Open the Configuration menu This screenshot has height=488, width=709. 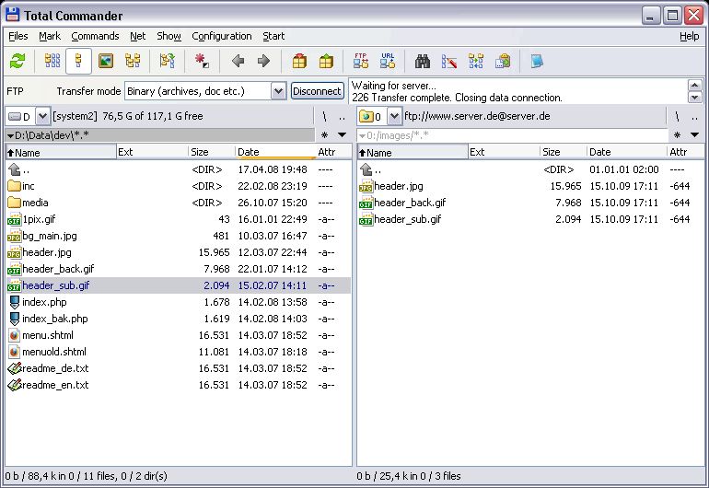[x=221, y=36]
